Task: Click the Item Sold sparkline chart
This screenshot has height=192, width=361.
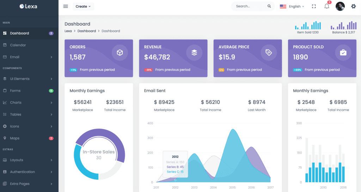Action: 308,25
